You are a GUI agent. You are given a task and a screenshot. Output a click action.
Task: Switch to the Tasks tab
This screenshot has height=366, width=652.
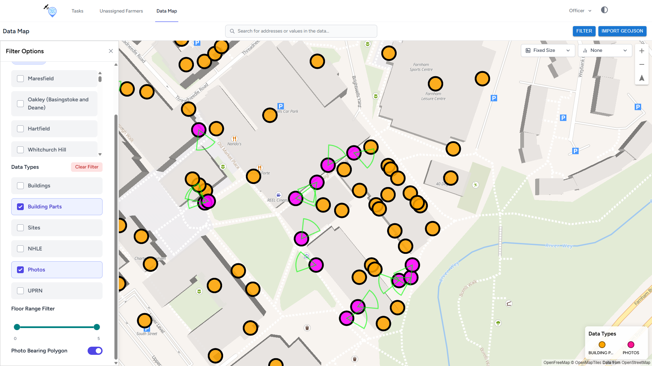[x=77, y=11]
